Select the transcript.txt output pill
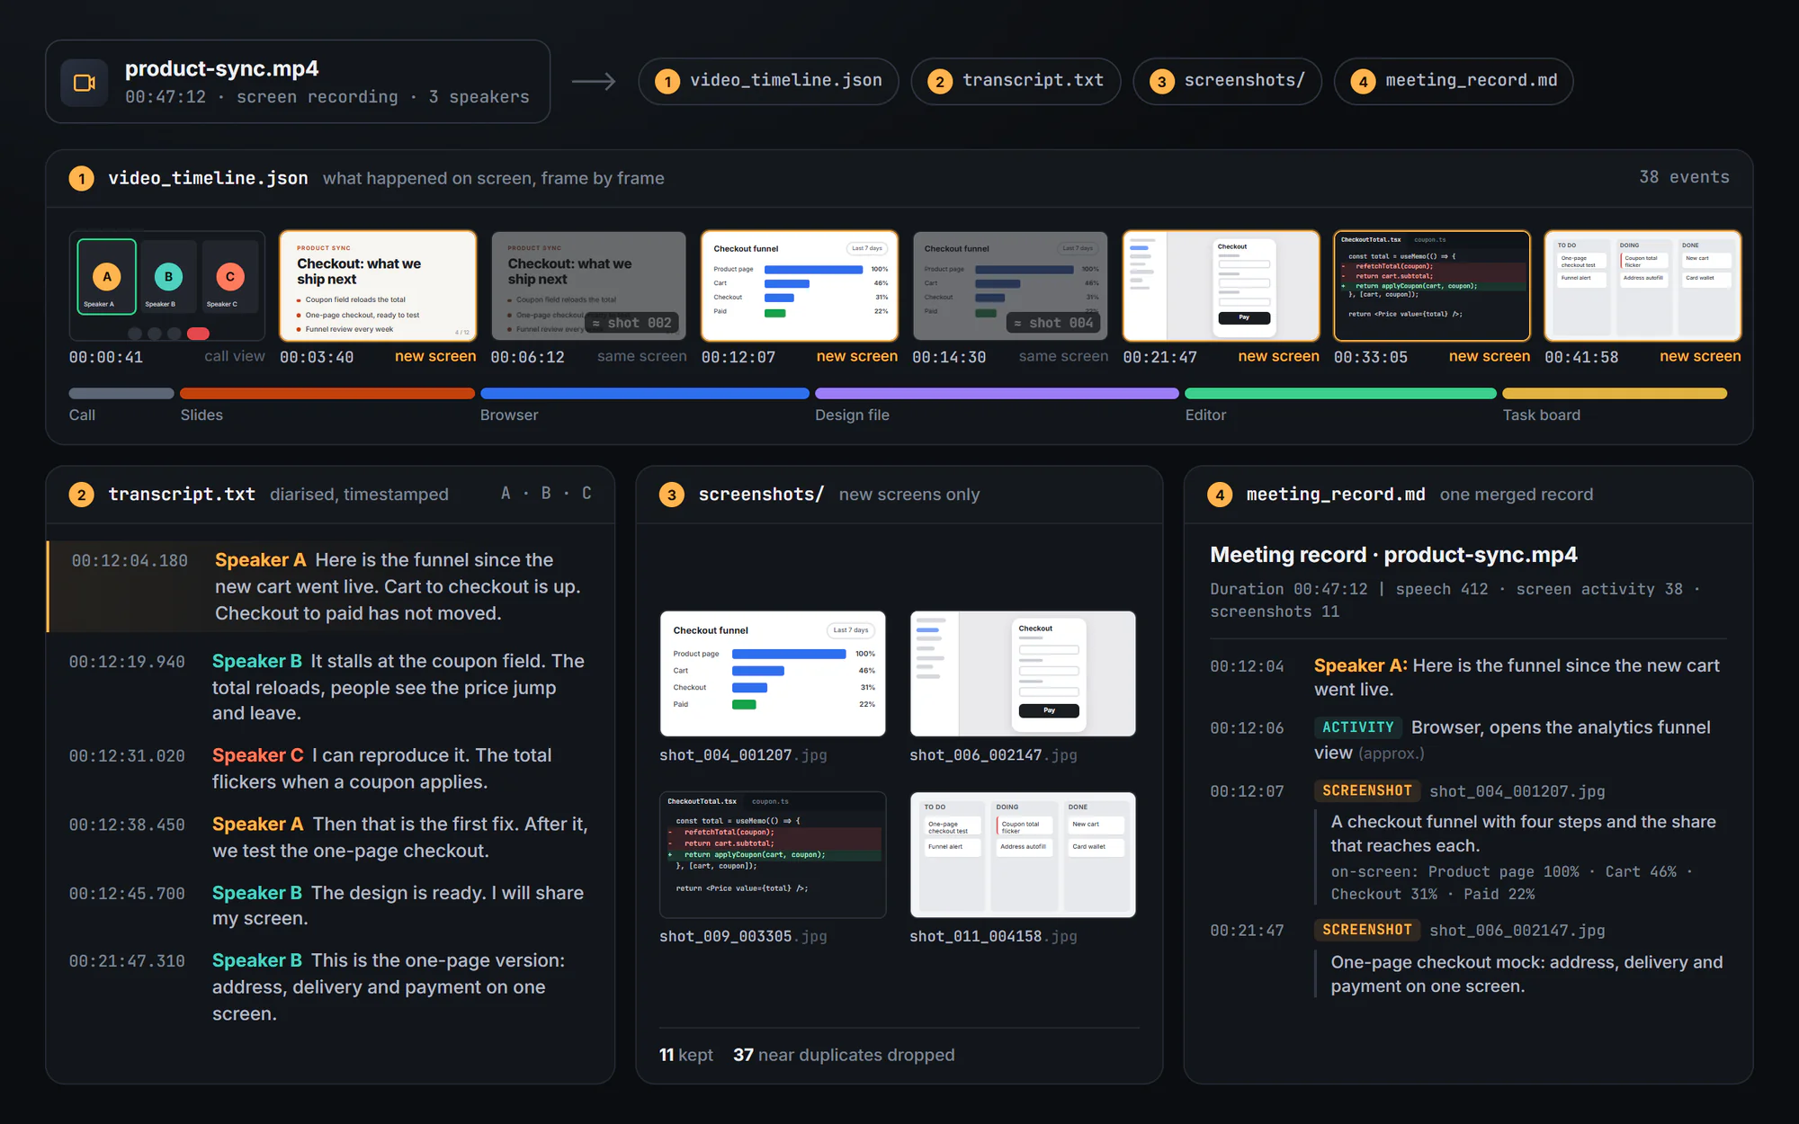 (1016, 81)
